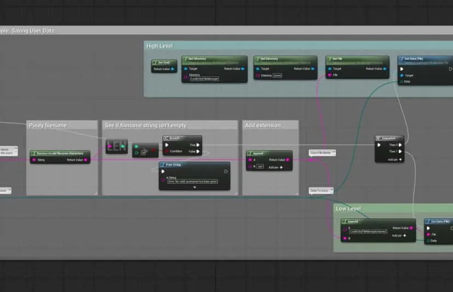The image size is (453, 292).
Task: Click the Print String In String text field
Action: coord(193,181)
